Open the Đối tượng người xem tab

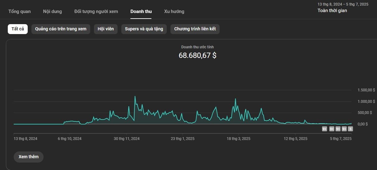[x=96, y=11]
